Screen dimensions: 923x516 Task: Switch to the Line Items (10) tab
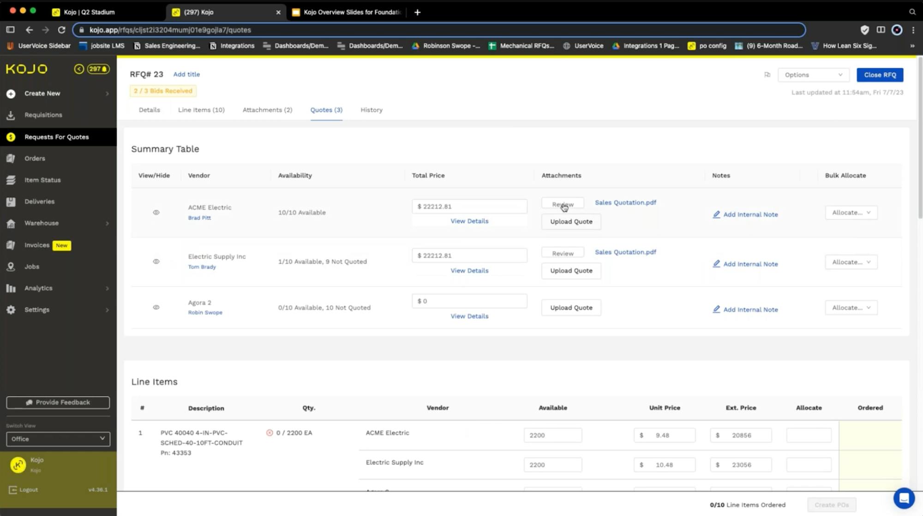201,110
